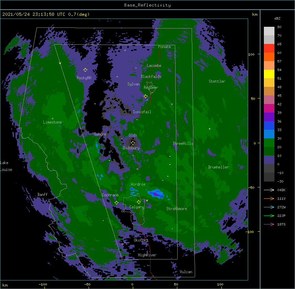Click the Sundre label
Viewport: 295px width, 289px height.
100,134
